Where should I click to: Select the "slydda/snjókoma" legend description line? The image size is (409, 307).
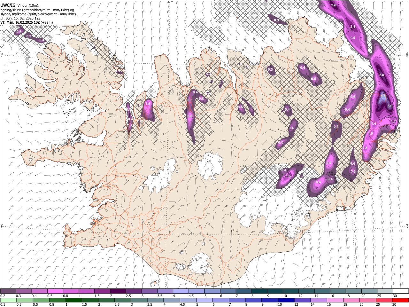coord(38,14)
